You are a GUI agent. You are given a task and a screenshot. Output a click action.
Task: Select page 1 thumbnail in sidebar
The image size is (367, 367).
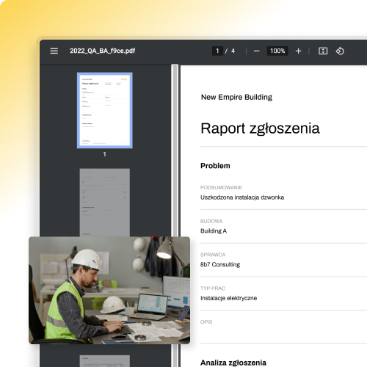click(105, 110)
